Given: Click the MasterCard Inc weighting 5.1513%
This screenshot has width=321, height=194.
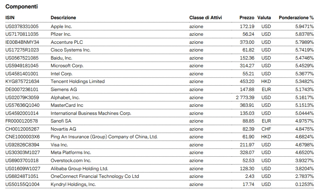Looking at the screenshot, I should point(304,105).
